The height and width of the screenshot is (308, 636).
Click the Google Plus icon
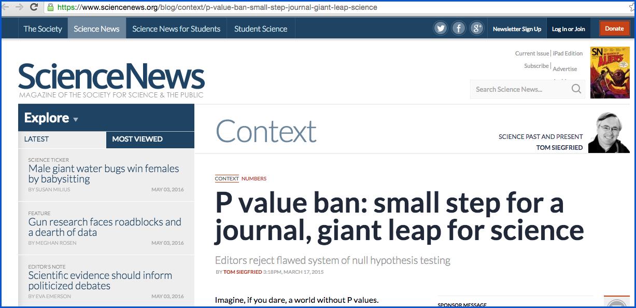tap(477, 29)
